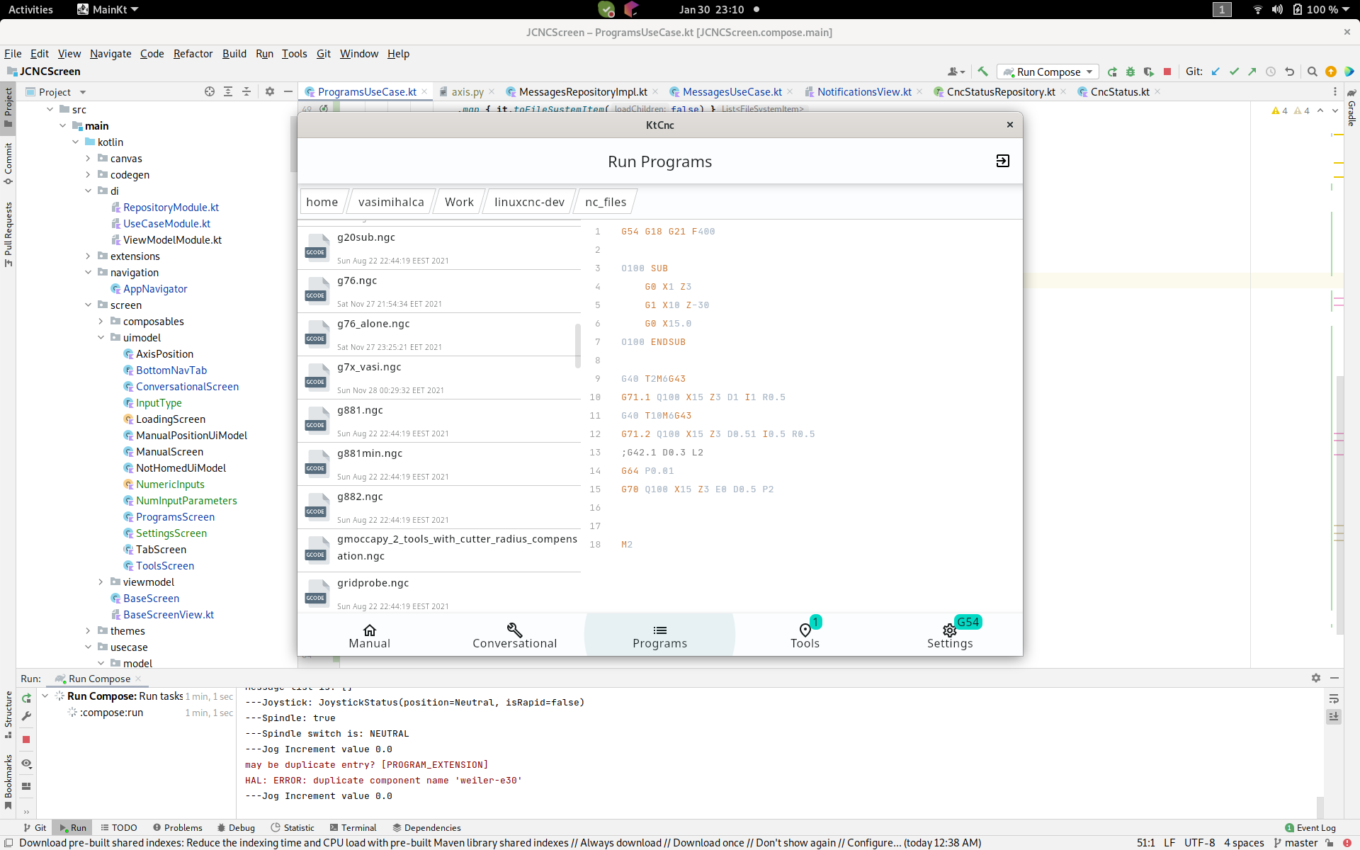Open the Settings tab in KtCnc
Screen dimensions: 1360x850
[x=950, y=635]
